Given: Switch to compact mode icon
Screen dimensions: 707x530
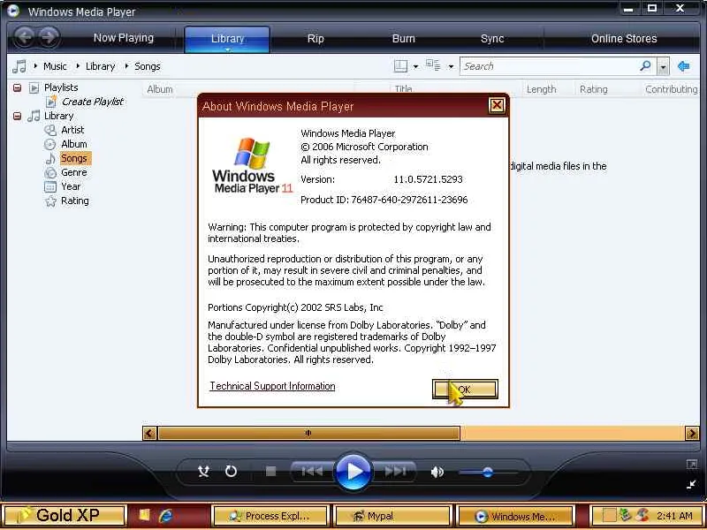Looking at the screenshot, I should 691,484.
